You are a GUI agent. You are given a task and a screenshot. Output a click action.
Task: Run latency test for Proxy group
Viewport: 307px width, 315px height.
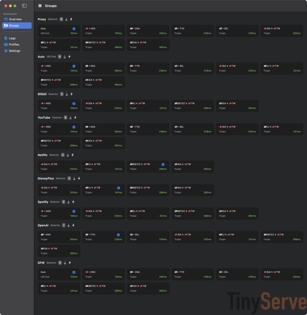point(71,19)
